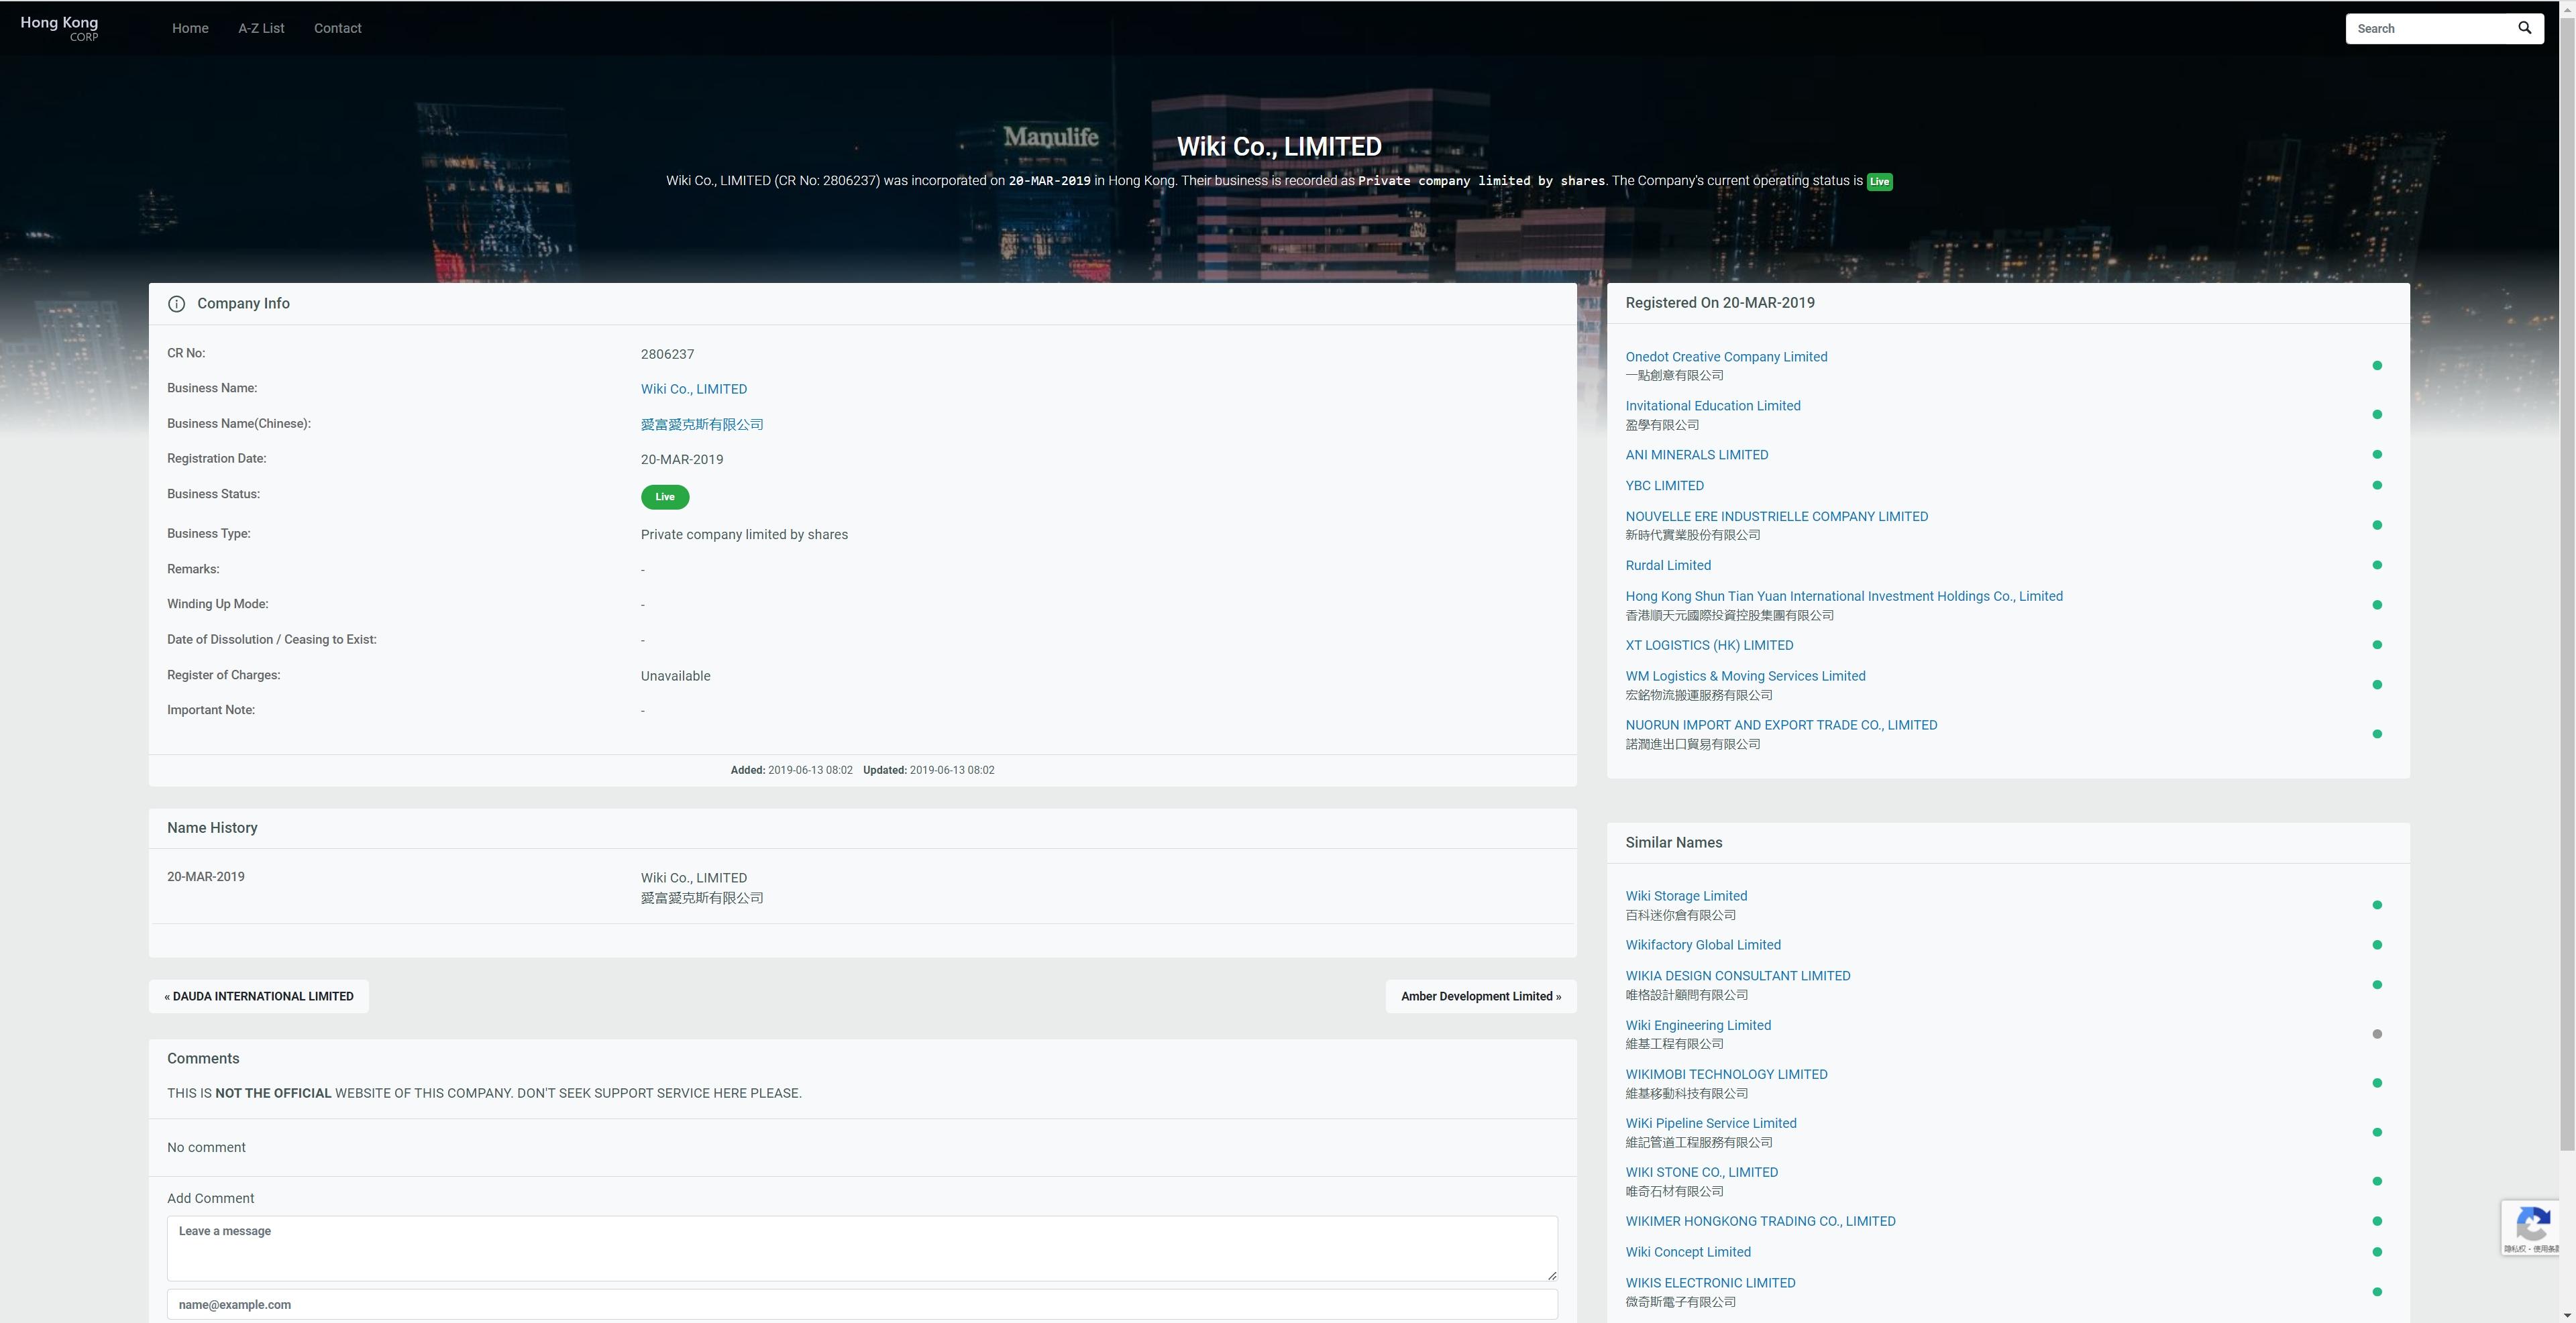Open Rurdal Limited link
This screenshot has width=2576, height=1323.
[x=1668, y=565]
